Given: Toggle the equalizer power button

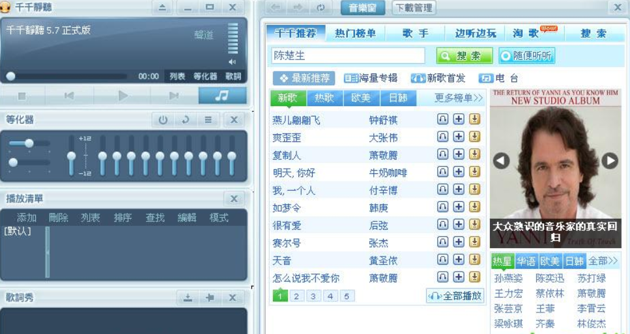Looking at the screenshot, I should point(163,120).
